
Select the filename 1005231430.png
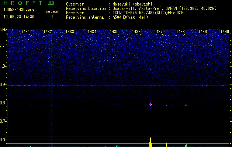tap(19, 10)
